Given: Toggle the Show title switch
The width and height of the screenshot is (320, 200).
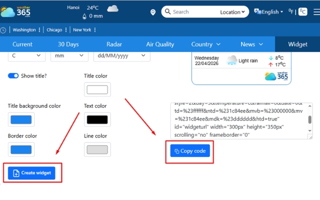Looking at the screenshot, I should 13,75.
